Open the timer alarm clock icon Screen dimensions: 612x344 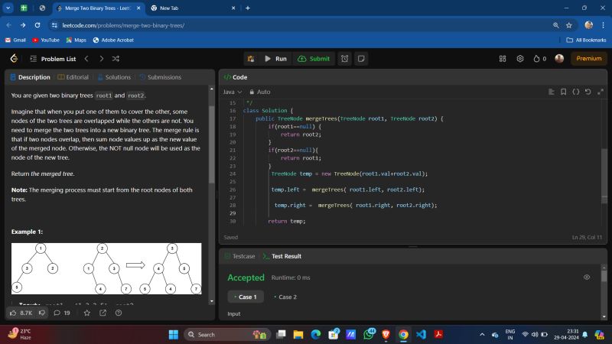pyautogui.click(x=345, y=59)
